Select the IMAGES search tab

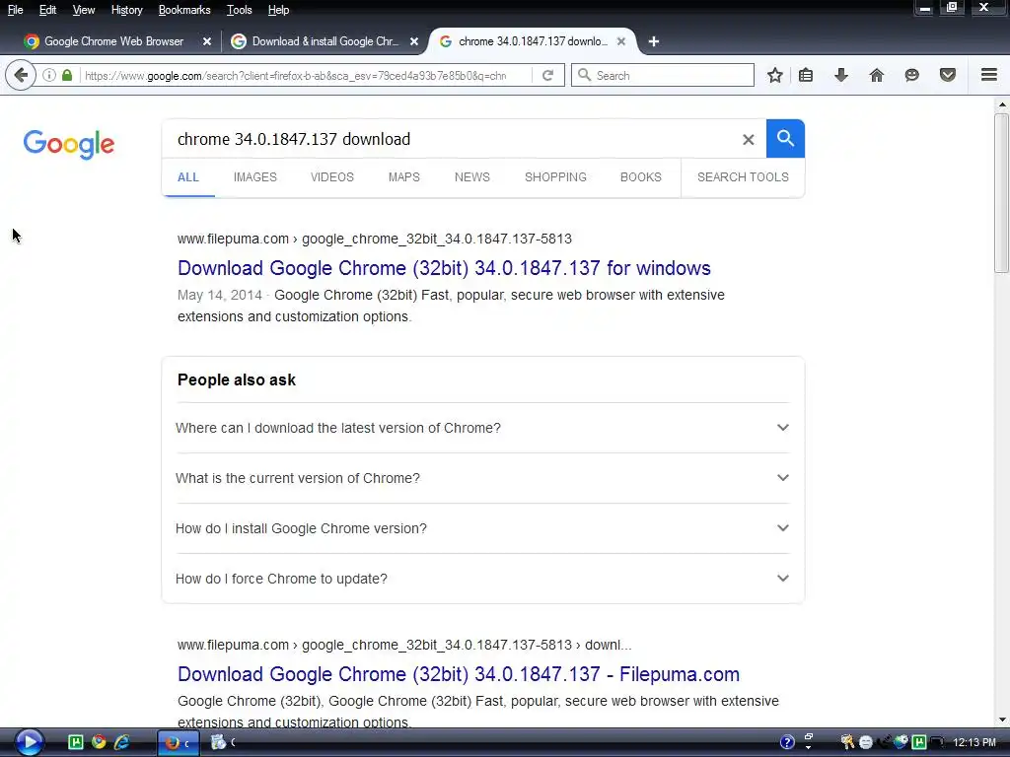click(255, 177)
